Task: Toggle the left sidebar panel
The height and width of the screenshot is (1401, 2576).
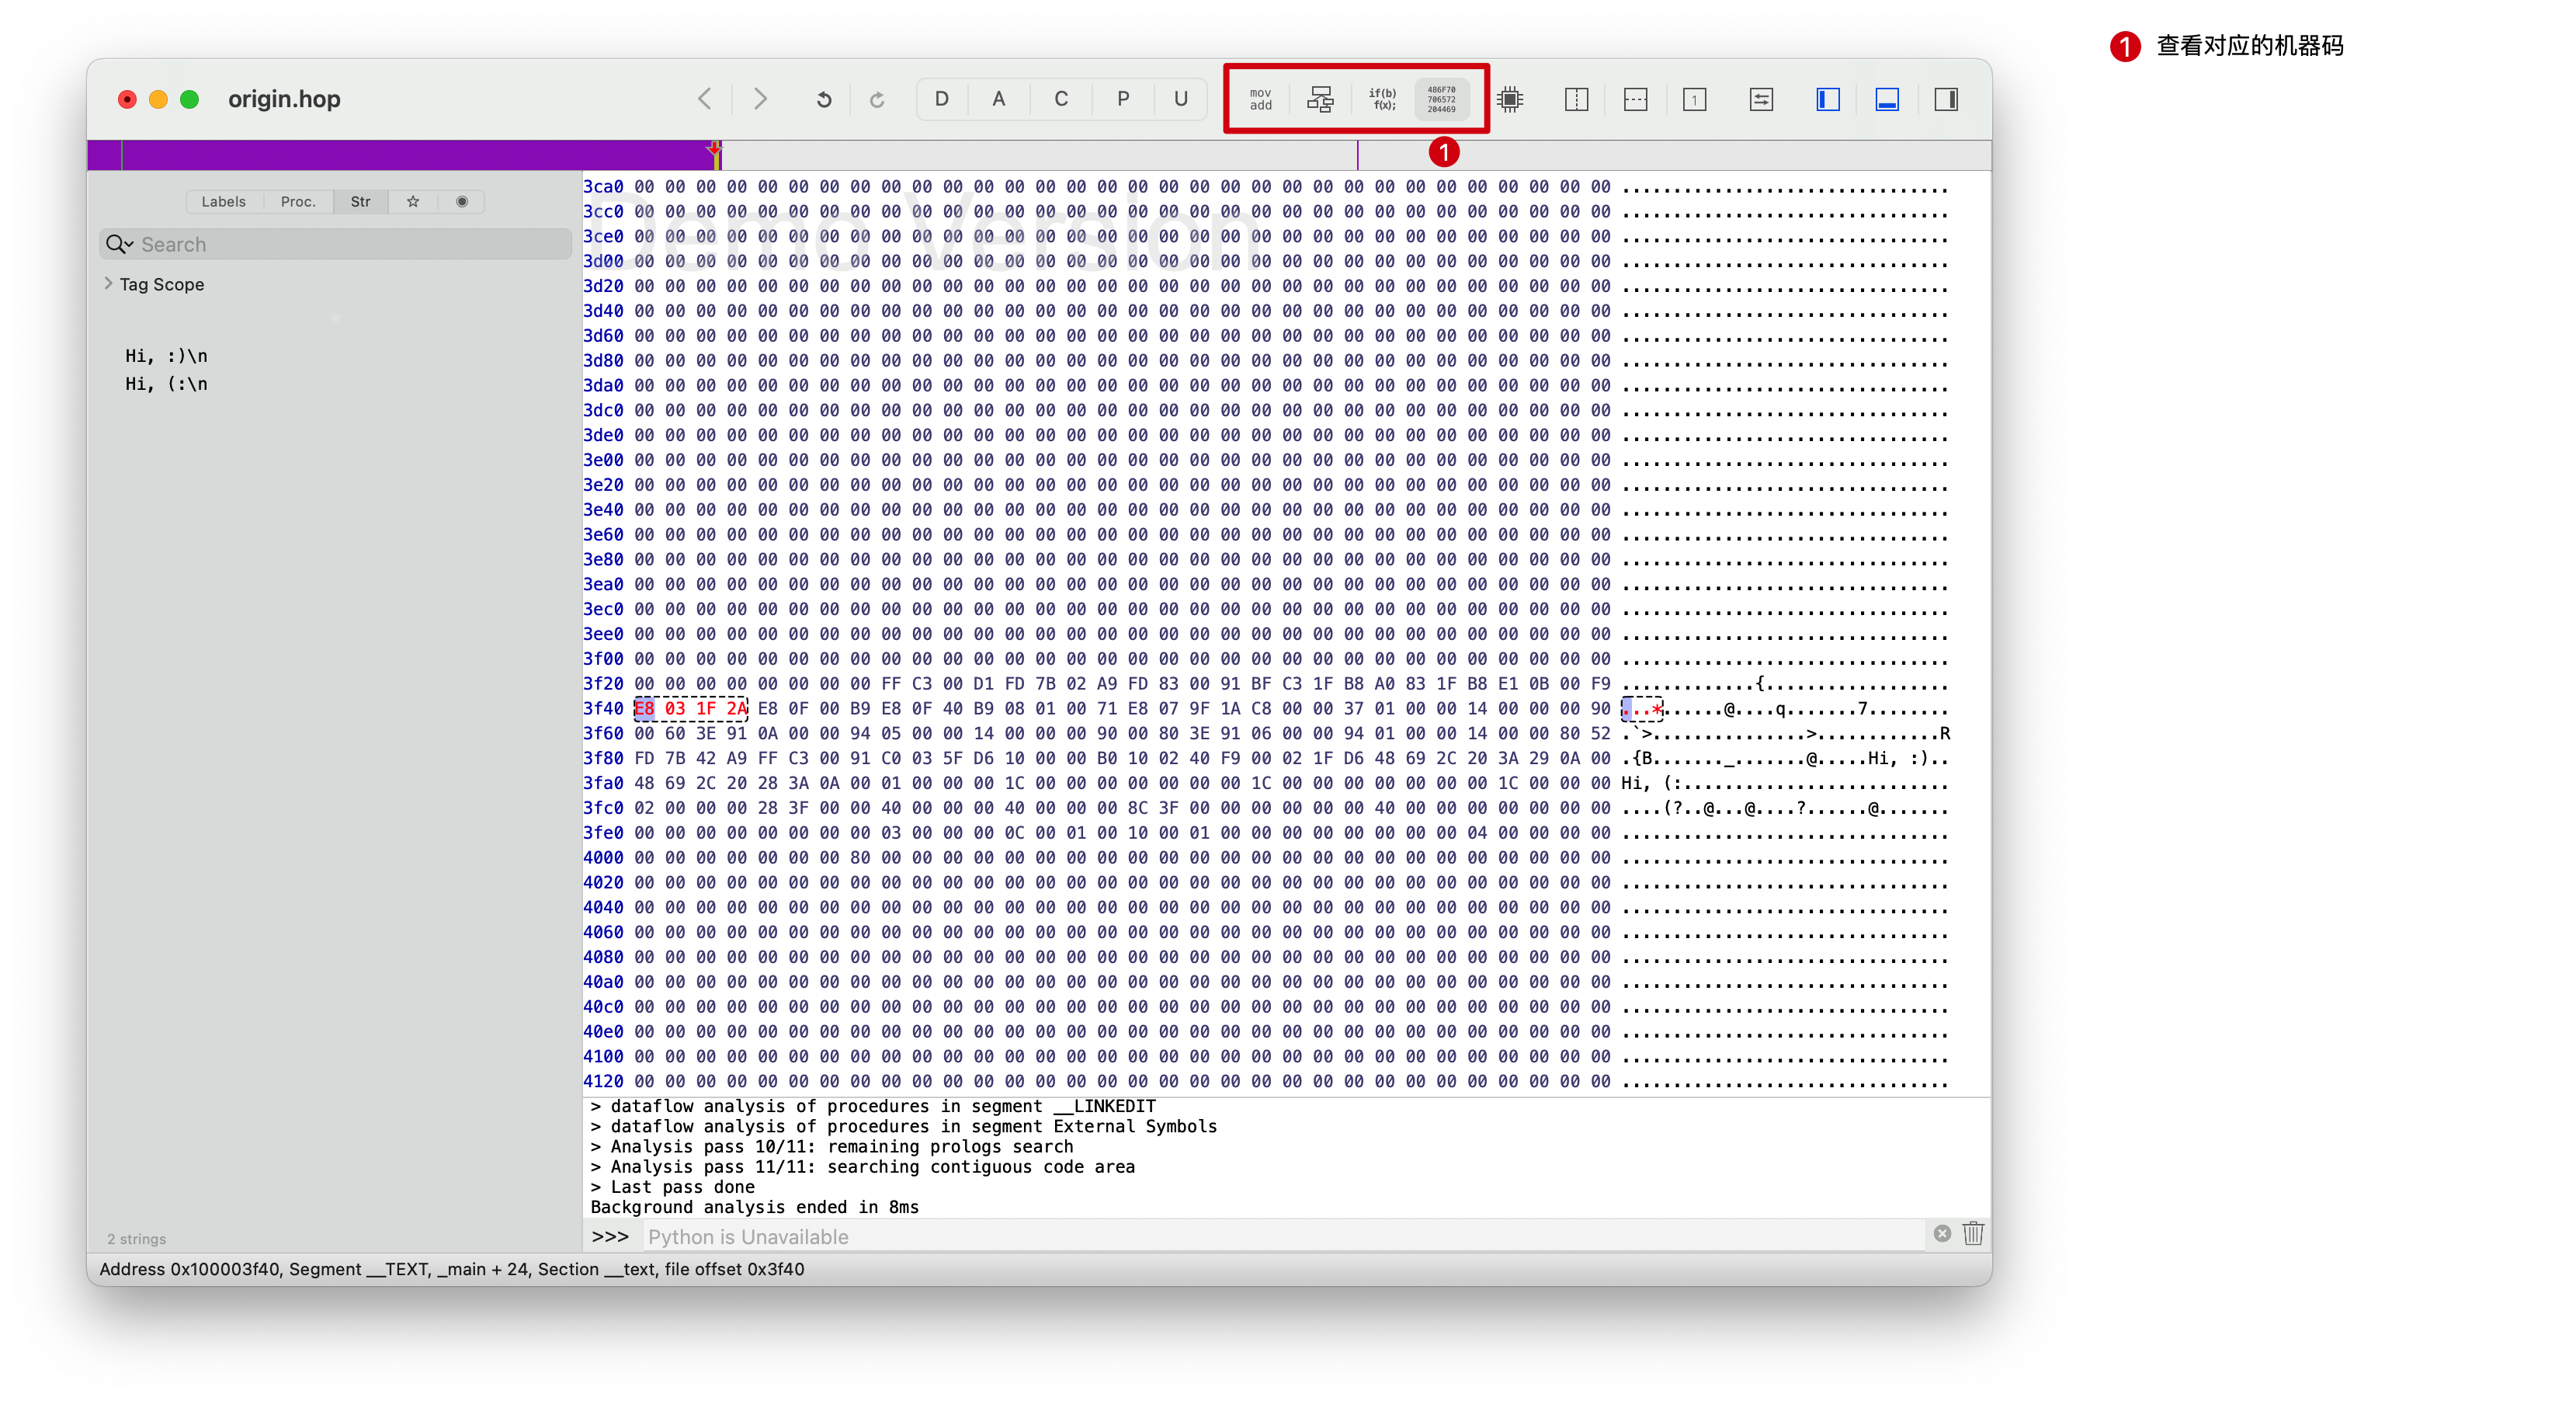Action: coord(1827,99)
